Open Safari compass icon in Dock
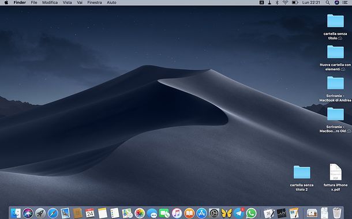352x219 pixels. pyautogui.click(x=53, y=213)
